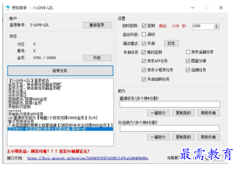Click 一键助力 under 队伍助力

tap(158, 137)
